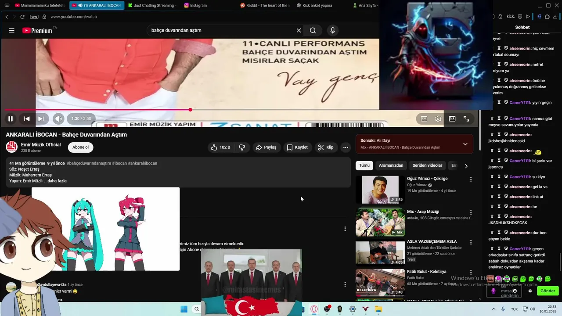Open Oğuz Yılmaz - Çekirge thumbnail
The height and width of the screenshot is (316, 562).
(x=380, y=190)
